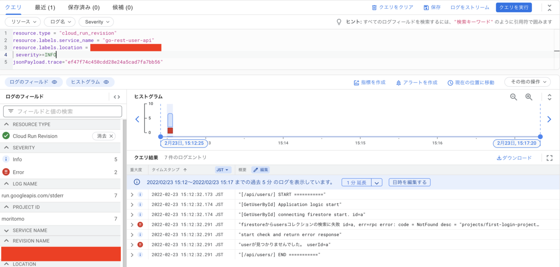560x267 pixels.
Task: Click アラートを作成 button
Action: [416, 83]
